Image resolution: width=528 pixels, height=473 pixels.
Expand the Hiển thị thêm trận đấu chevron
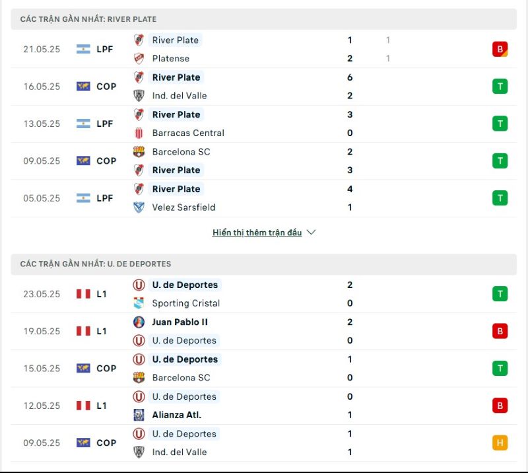pyautogui.click(x=309, y=233)
